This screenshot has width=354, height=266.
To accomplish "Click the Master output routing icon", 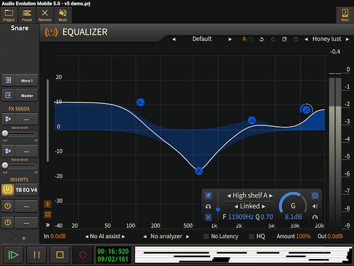I will pyautogui.click(x=8, y=95).
